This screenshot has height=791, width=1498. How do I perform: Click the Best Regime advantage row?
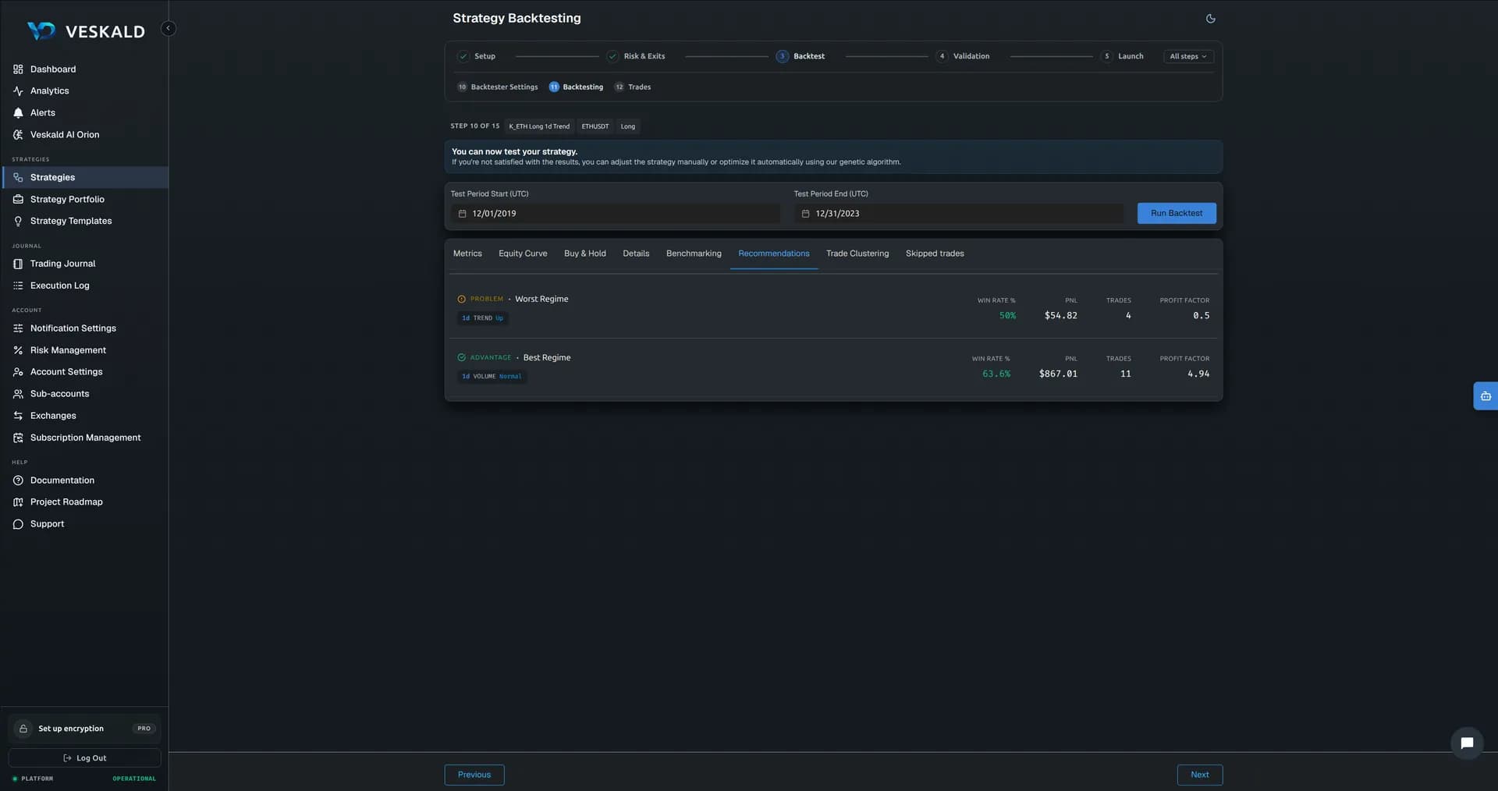[x=833, y=367]
